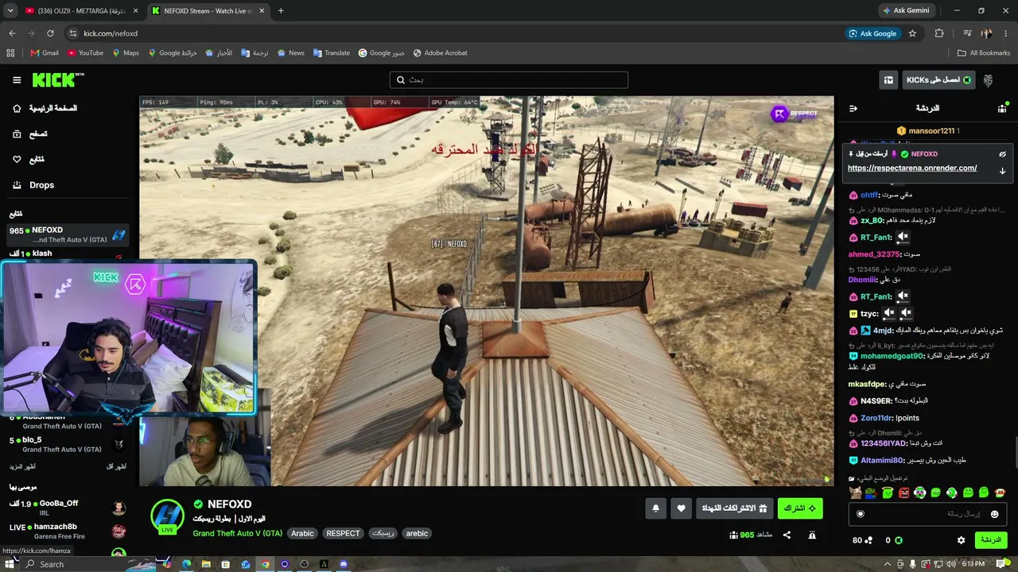The height and width of the screenshot is (572, 1018).
Task: Open the browser extensions puzzle icon
Action: click(939, 33)
